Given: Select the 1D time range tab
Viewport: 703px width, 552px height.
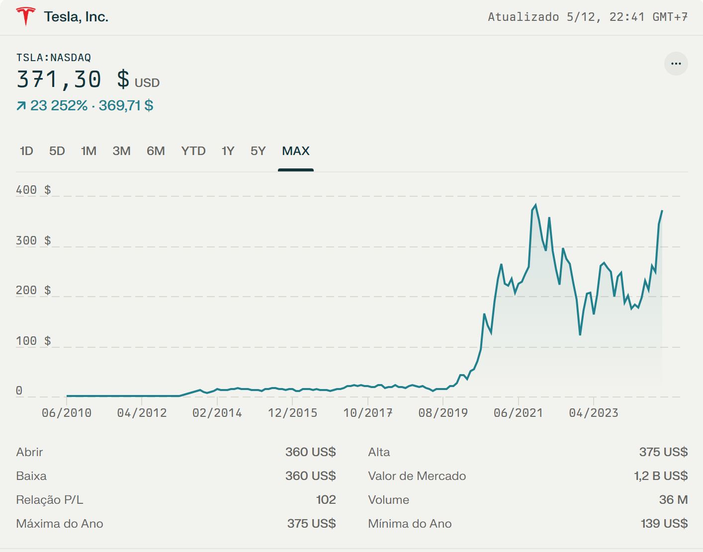Looking at the screenshot, I should [26, 151].
